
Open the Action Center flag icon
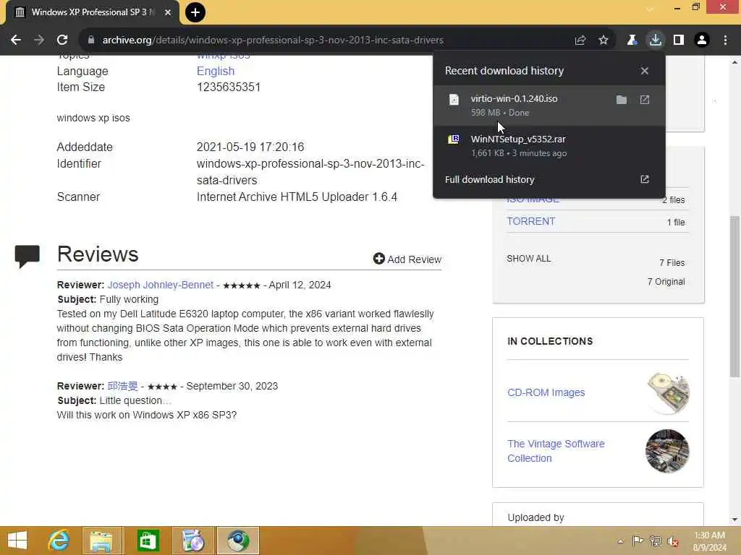pos(638,541)
